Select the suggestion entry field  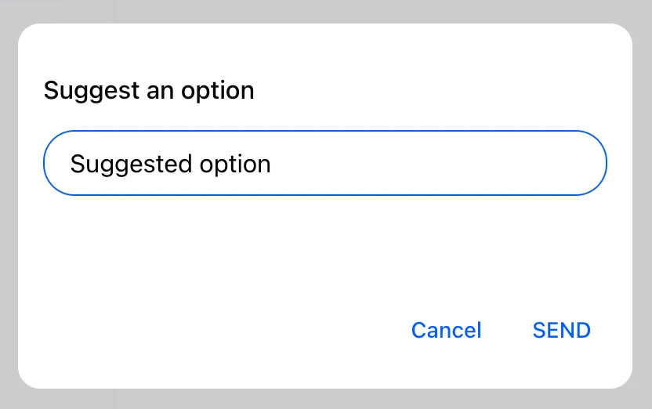[324, 163]
